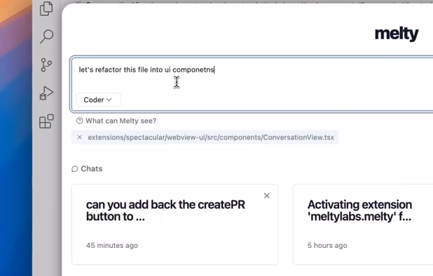Open the 'Activating extension meltylabs.melty' chat
The height and width of the screenshot is (276, 433).
(363, 224)
